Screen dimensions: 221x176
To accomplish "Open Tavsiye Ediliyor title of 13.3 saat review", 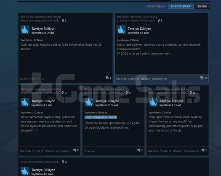I will 107,101.
